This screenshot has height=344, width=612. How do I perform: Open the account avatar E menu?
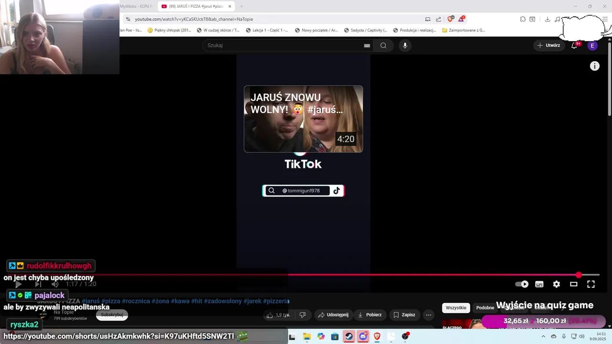(592, 45)
